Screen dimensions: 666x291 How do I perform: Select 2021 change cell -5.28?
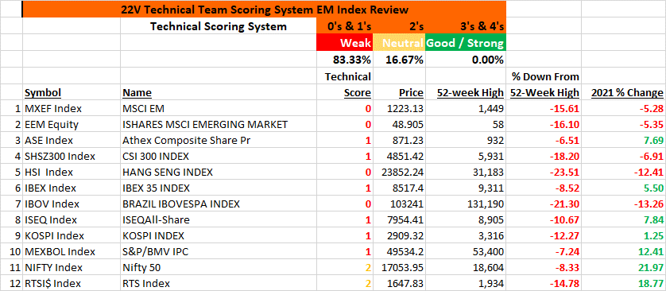point(624,109)
